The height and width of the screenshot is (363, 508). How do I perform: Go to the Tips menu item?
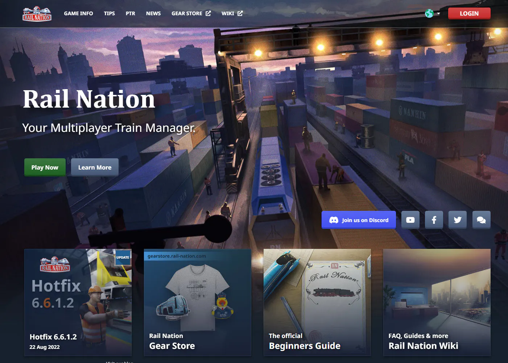(x=109, y=13)
